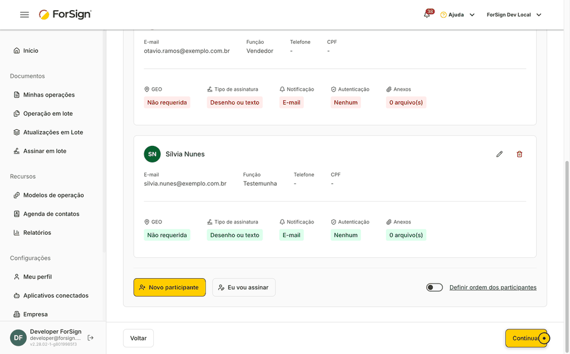This screenshot has height=354, width=570.
Task: Click the email otavio.ramos@exemplo.com.br
Action: 187,51
